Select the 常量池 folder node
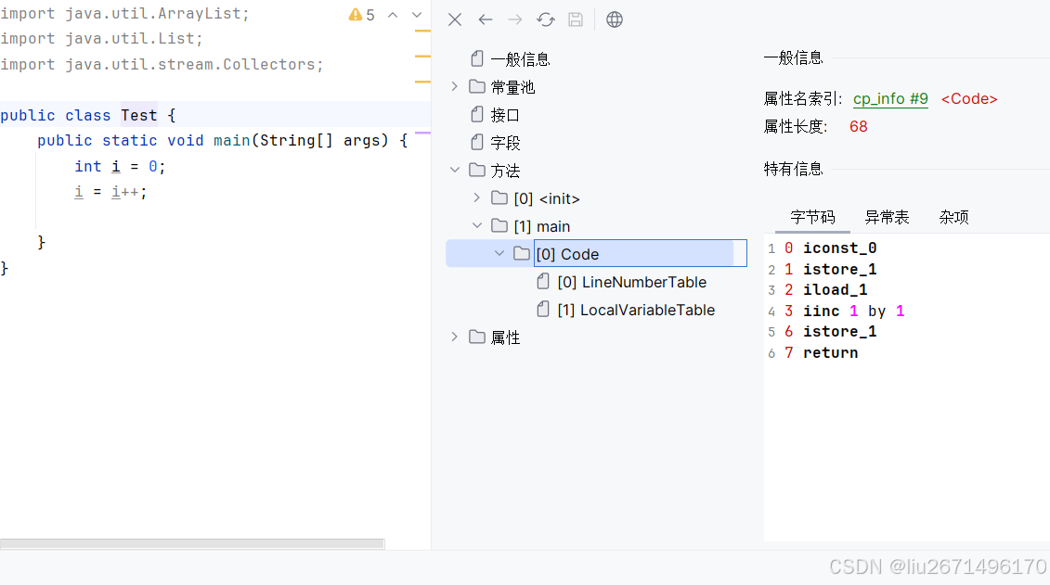Viewport: 1050px width, 585px height. 512,87
